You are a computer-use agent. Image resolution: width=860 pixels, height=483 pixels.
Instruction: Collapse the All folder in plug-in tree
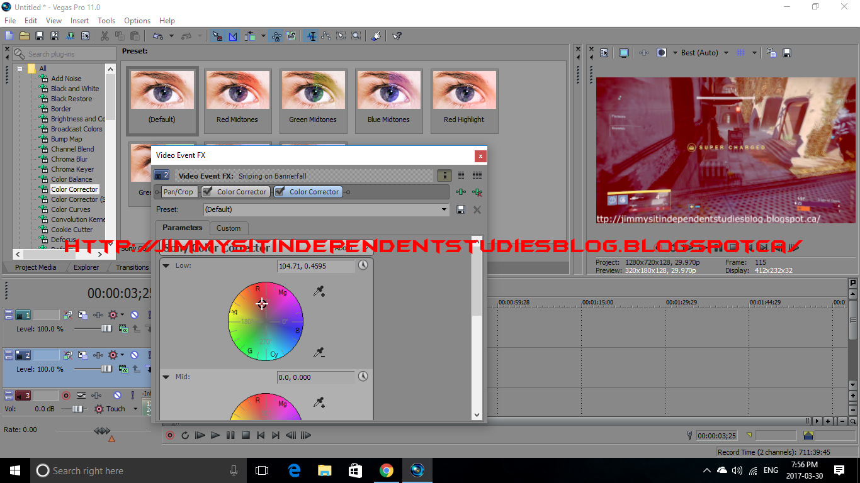20,69
